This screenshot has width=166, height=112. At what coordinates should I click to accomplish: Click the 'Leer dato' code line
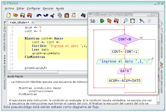[40, 50]
